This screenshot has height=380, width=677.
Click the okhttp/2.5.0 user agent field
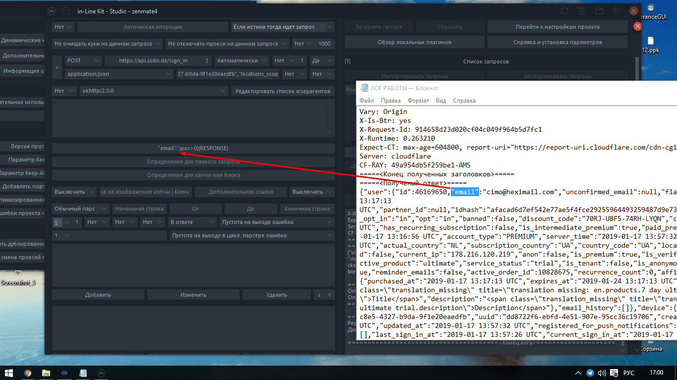coord(153,91)
